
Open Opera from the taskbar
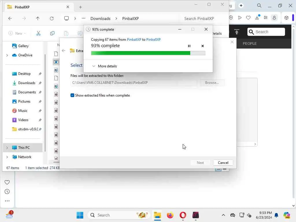click(x=183, y=215)
